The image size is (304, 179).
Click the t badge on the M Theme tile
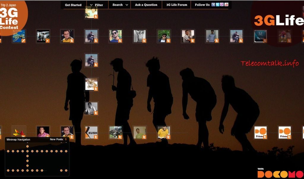[x=265, y=41]
